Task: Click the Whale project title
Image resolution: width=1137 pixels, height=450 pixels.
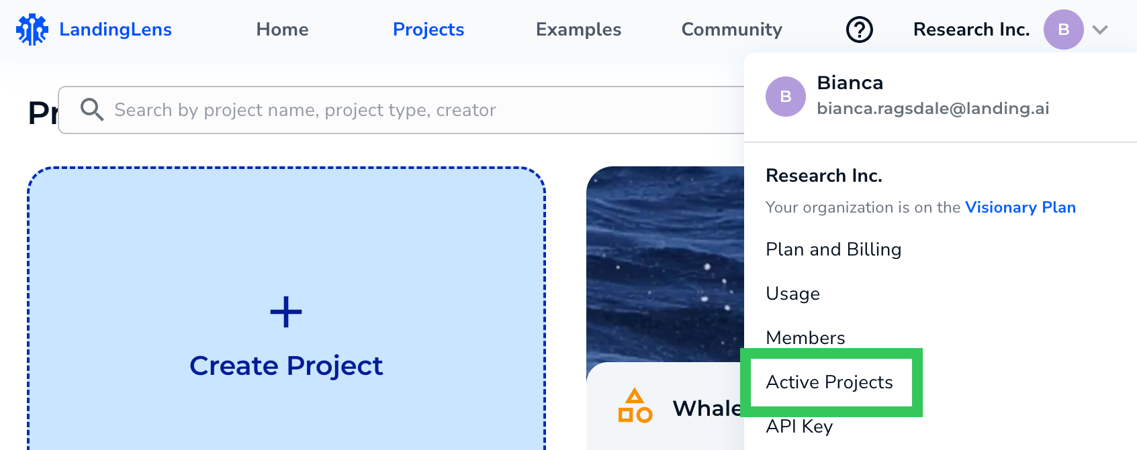Action: tap(708, 408)
